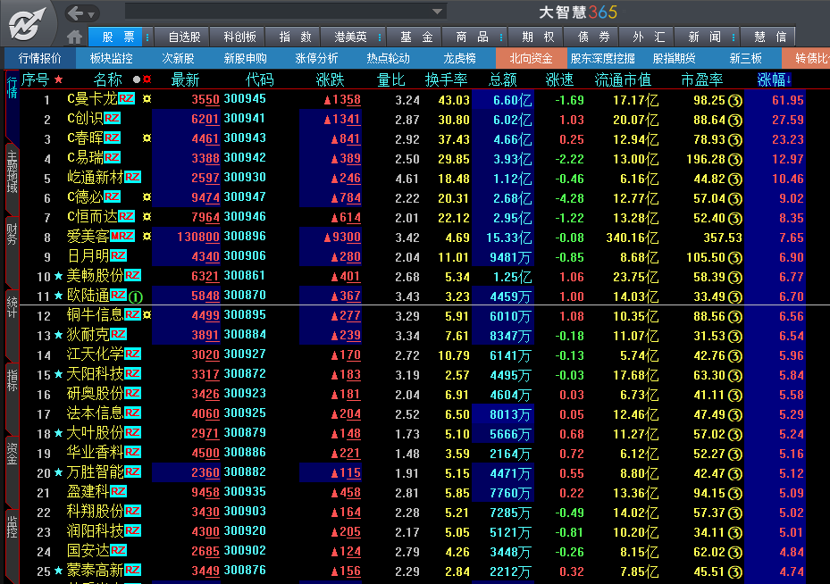Sort by the 最新 column header
The height and width of the screenshot is (584, 830).
click(x=185, y=79)
